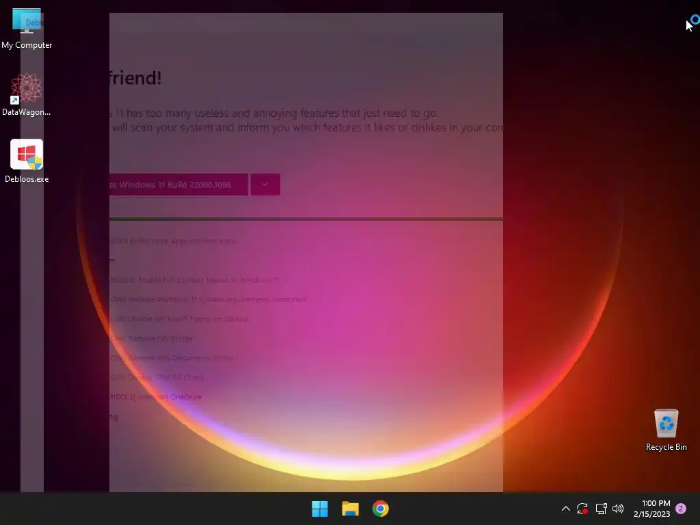
Task: Open the clock showing 1:00 PM
Action: [651, 509]
